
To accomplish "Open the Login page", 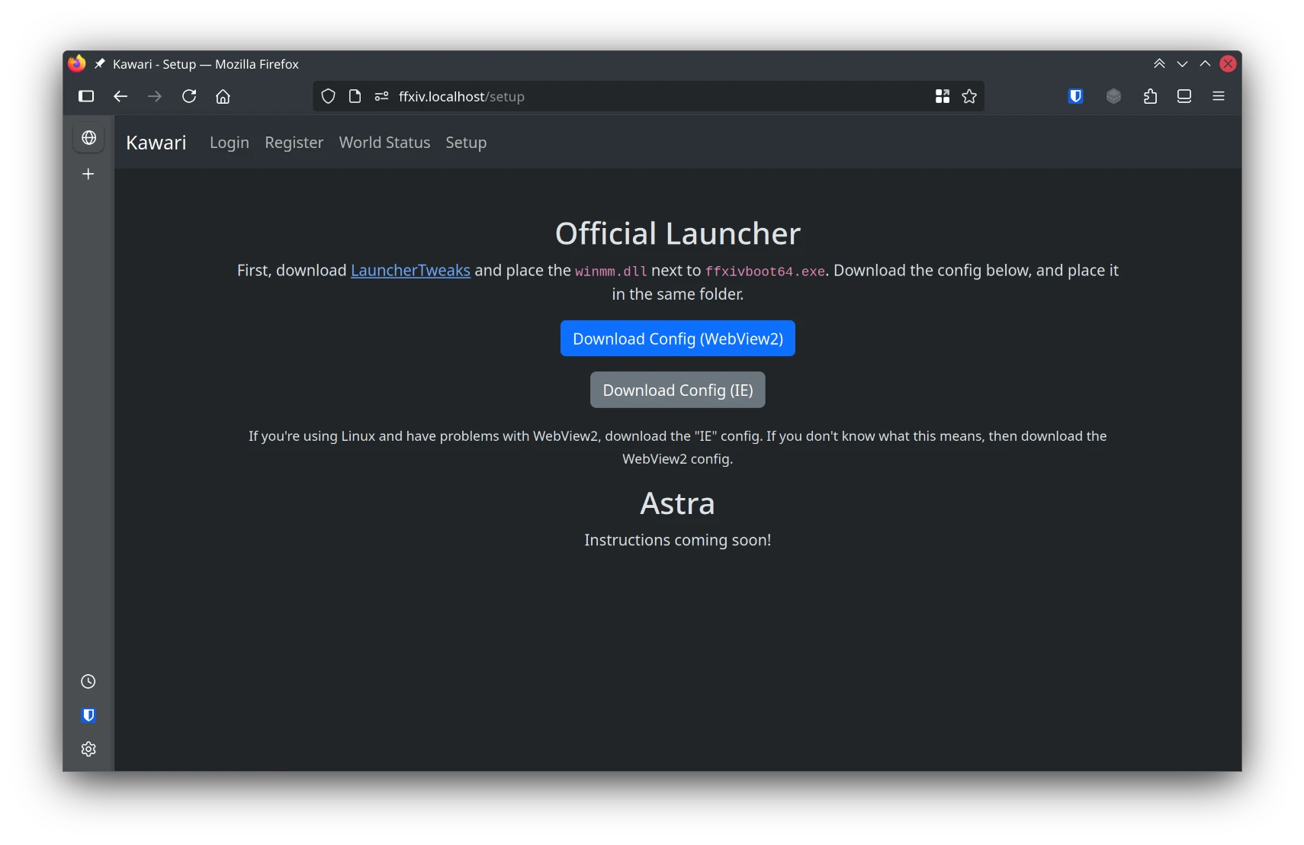I will click(x=230, y=143).
